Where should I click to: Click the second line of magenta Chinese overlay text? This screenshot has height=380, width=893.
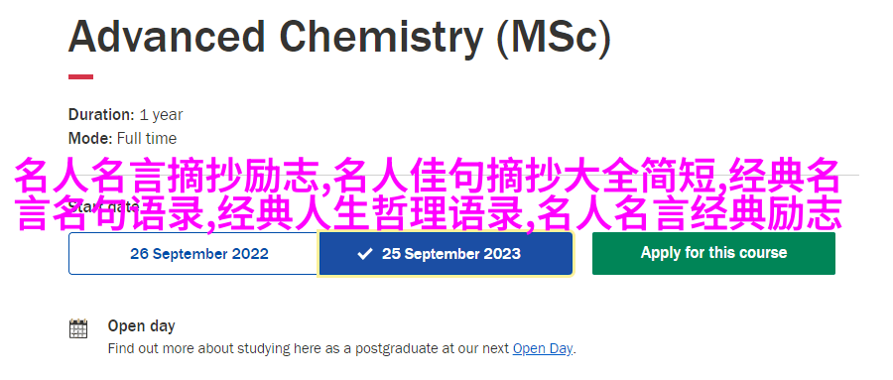tap(429, 213)
